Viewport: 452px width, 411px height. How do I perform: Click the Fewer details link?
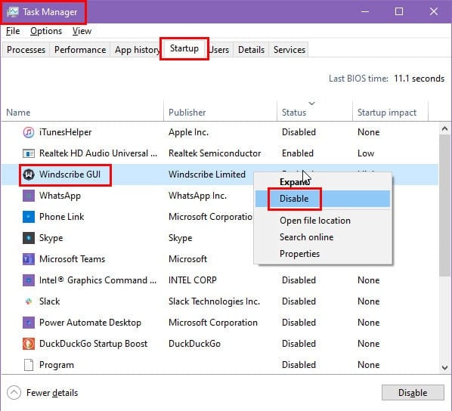click(52, 393)
